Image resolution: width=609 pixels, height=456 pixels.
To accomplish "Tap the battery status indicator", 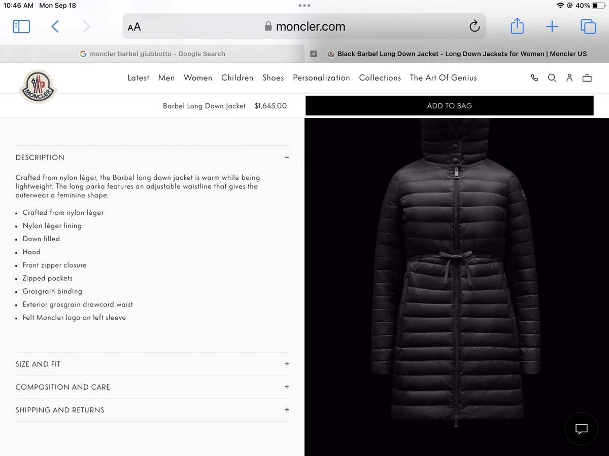I will pyautogui.click(x=598, y=6).
